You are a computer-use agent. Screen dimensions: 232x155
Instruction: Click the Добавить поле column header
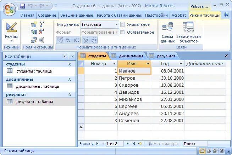tap(205, 64)
